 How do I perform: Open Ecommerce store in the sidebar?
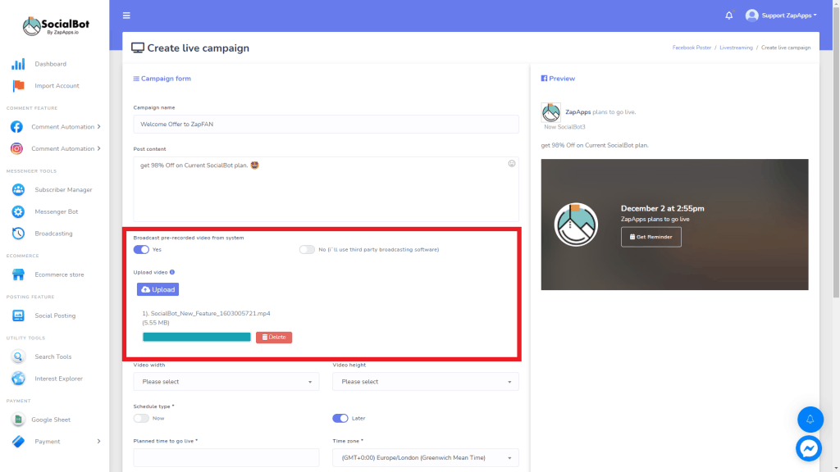(59, 275)
